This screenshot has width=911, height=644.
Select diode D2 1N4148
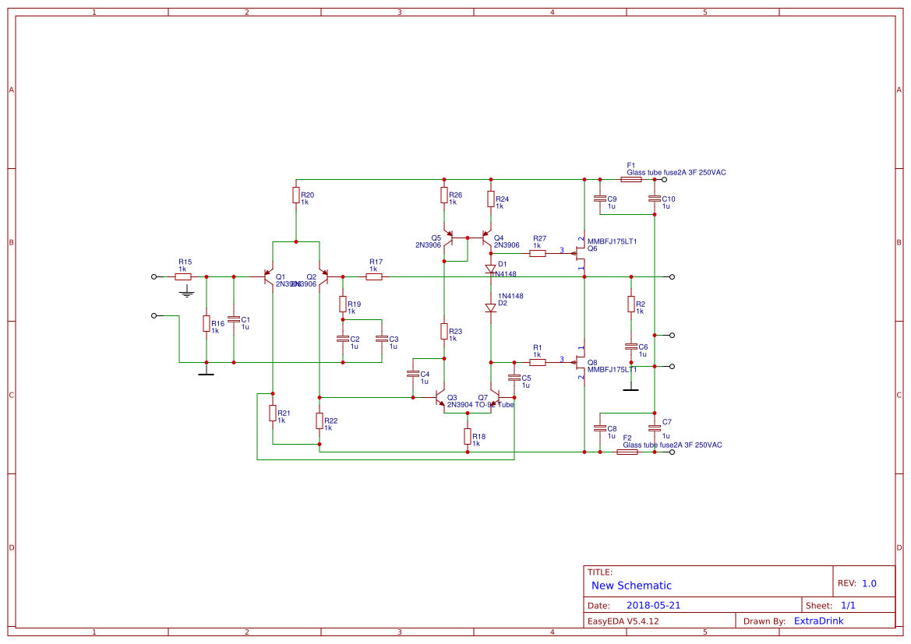489,307
